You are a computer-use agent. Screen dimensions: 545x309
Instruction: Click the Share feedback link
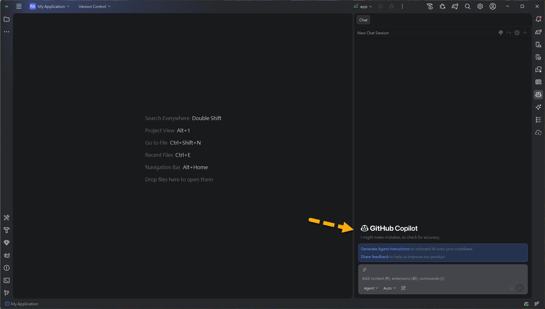click(375, 257)
